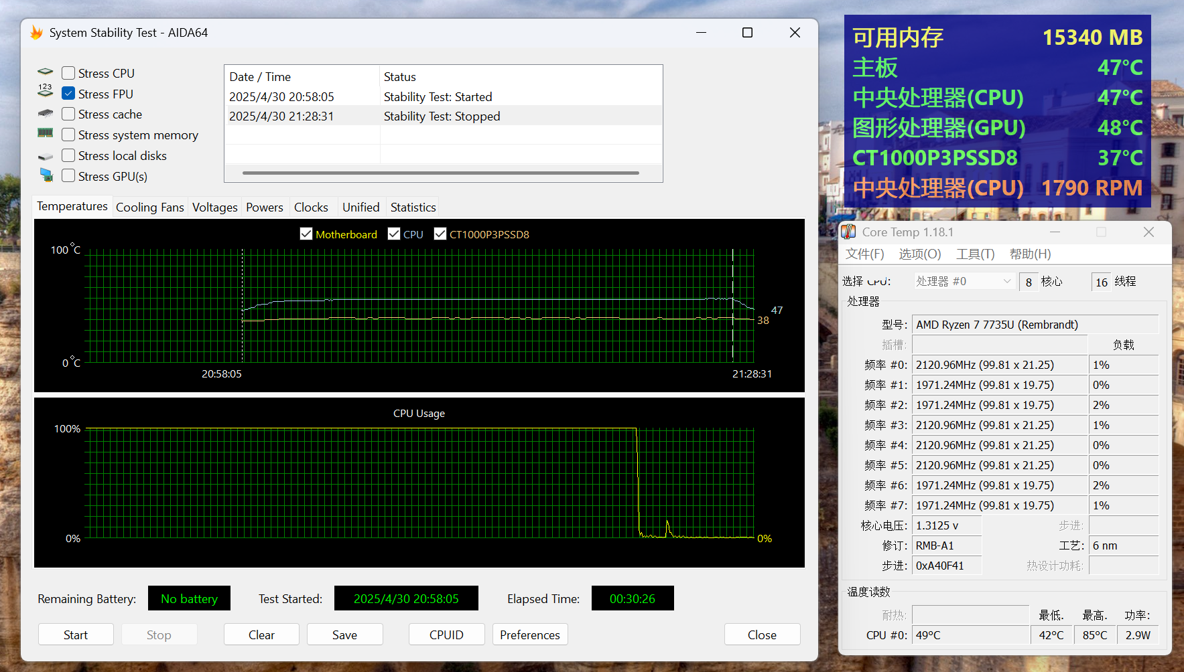The height and width of the screenshot is (672, 1184).
Task: Click the CPUID button
Action: (x=446, y=635)
